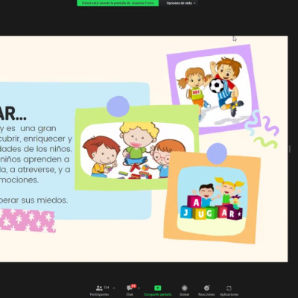Screen dimensions: 298x298
Task: Open the Chat panel
Action: tap(130, 291)
